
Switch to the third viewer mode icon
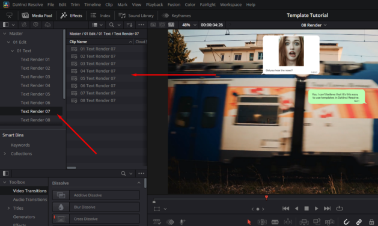pyautogui.click(x=171, y=25)
